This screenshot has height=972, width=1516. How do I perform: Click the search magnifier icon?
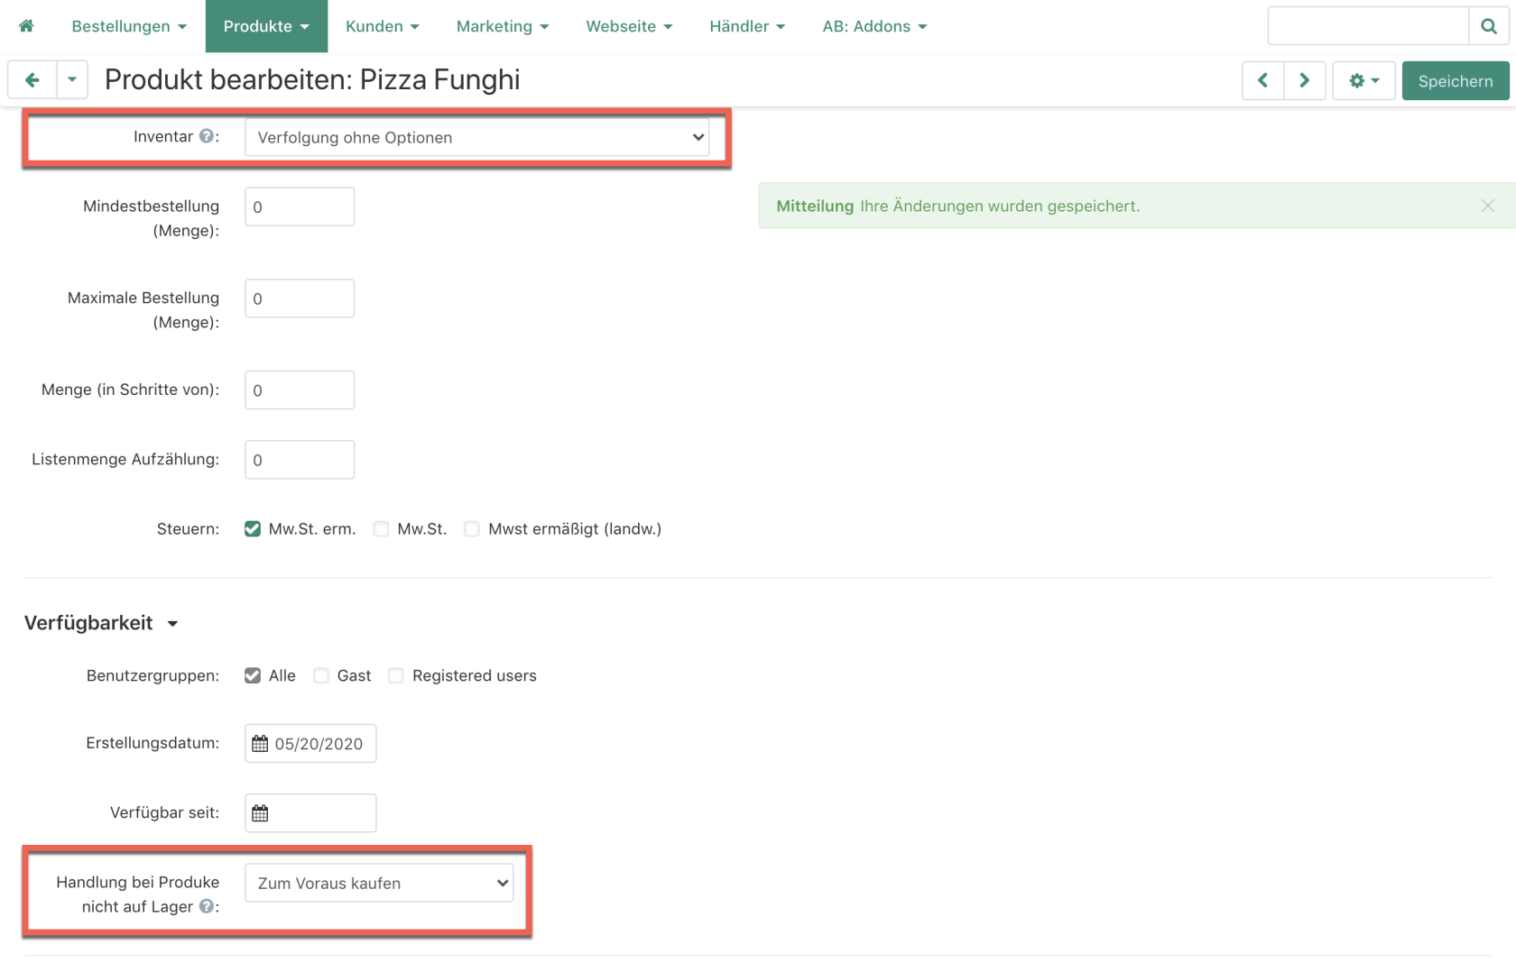(x=1489, y=26)
